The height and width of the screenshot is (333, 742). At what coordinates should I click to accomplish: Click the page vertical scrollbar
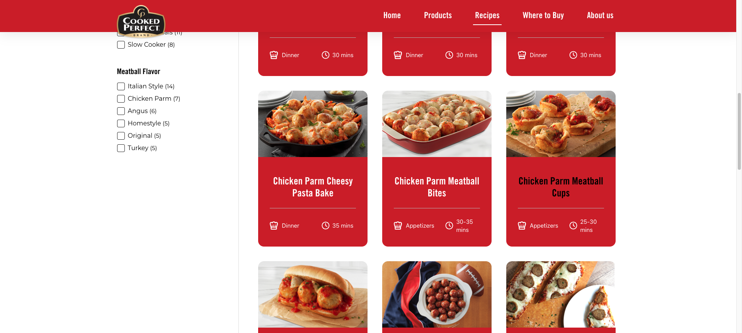coord(739,131)
